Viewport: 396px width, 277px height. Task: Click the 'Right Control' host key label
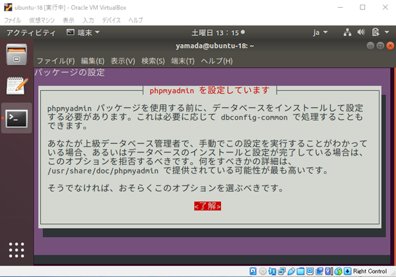pos(370,271)
